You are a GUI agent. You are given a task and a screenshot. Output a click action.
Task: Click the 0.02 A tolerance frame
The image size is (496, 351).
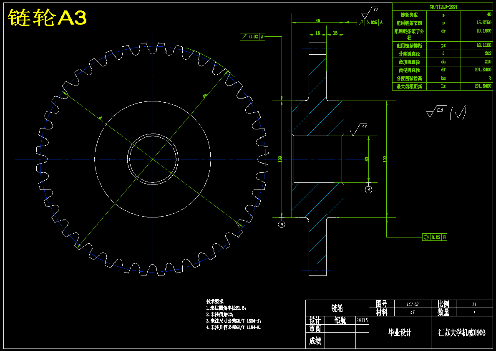click(x=253, y=37)
